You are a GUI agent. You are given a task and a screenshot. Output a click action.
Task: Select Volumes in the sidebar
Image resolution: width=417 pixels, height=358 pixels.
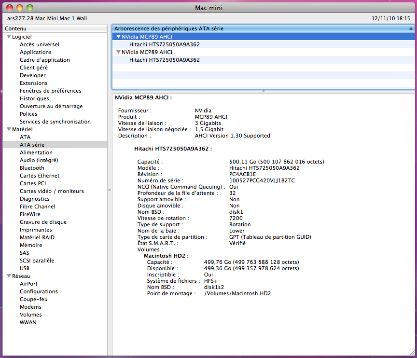click(x=30, y=315)
